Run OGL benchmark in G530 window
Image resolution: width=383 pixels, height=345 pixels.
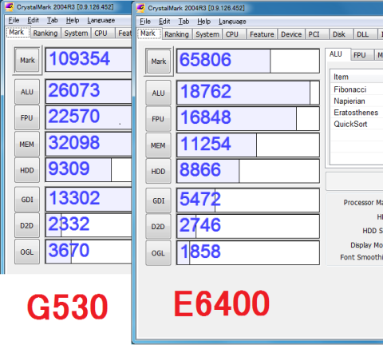click(x=27, y=252)
